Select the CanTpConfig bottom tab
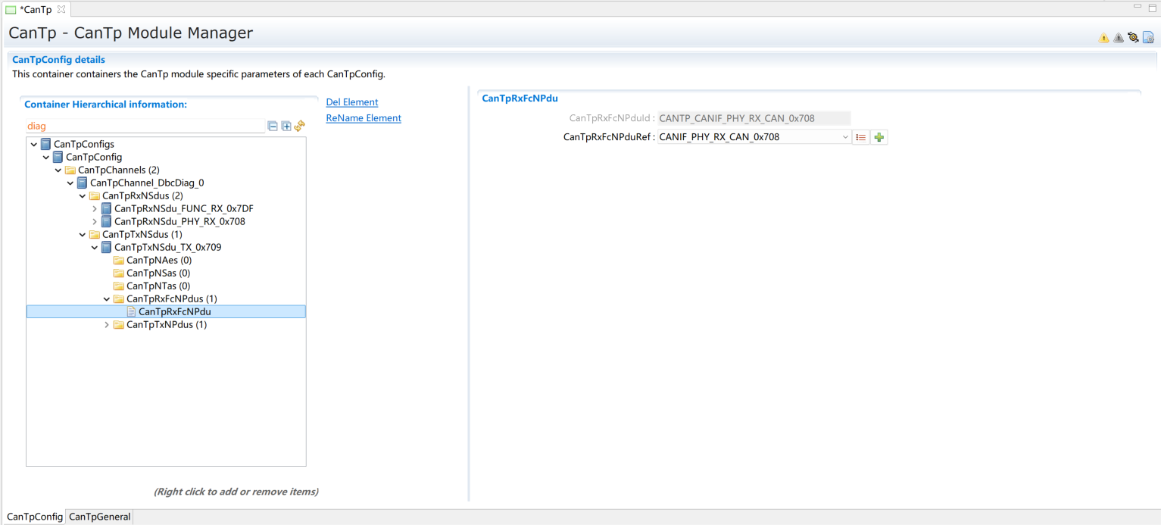 (34, 517)
